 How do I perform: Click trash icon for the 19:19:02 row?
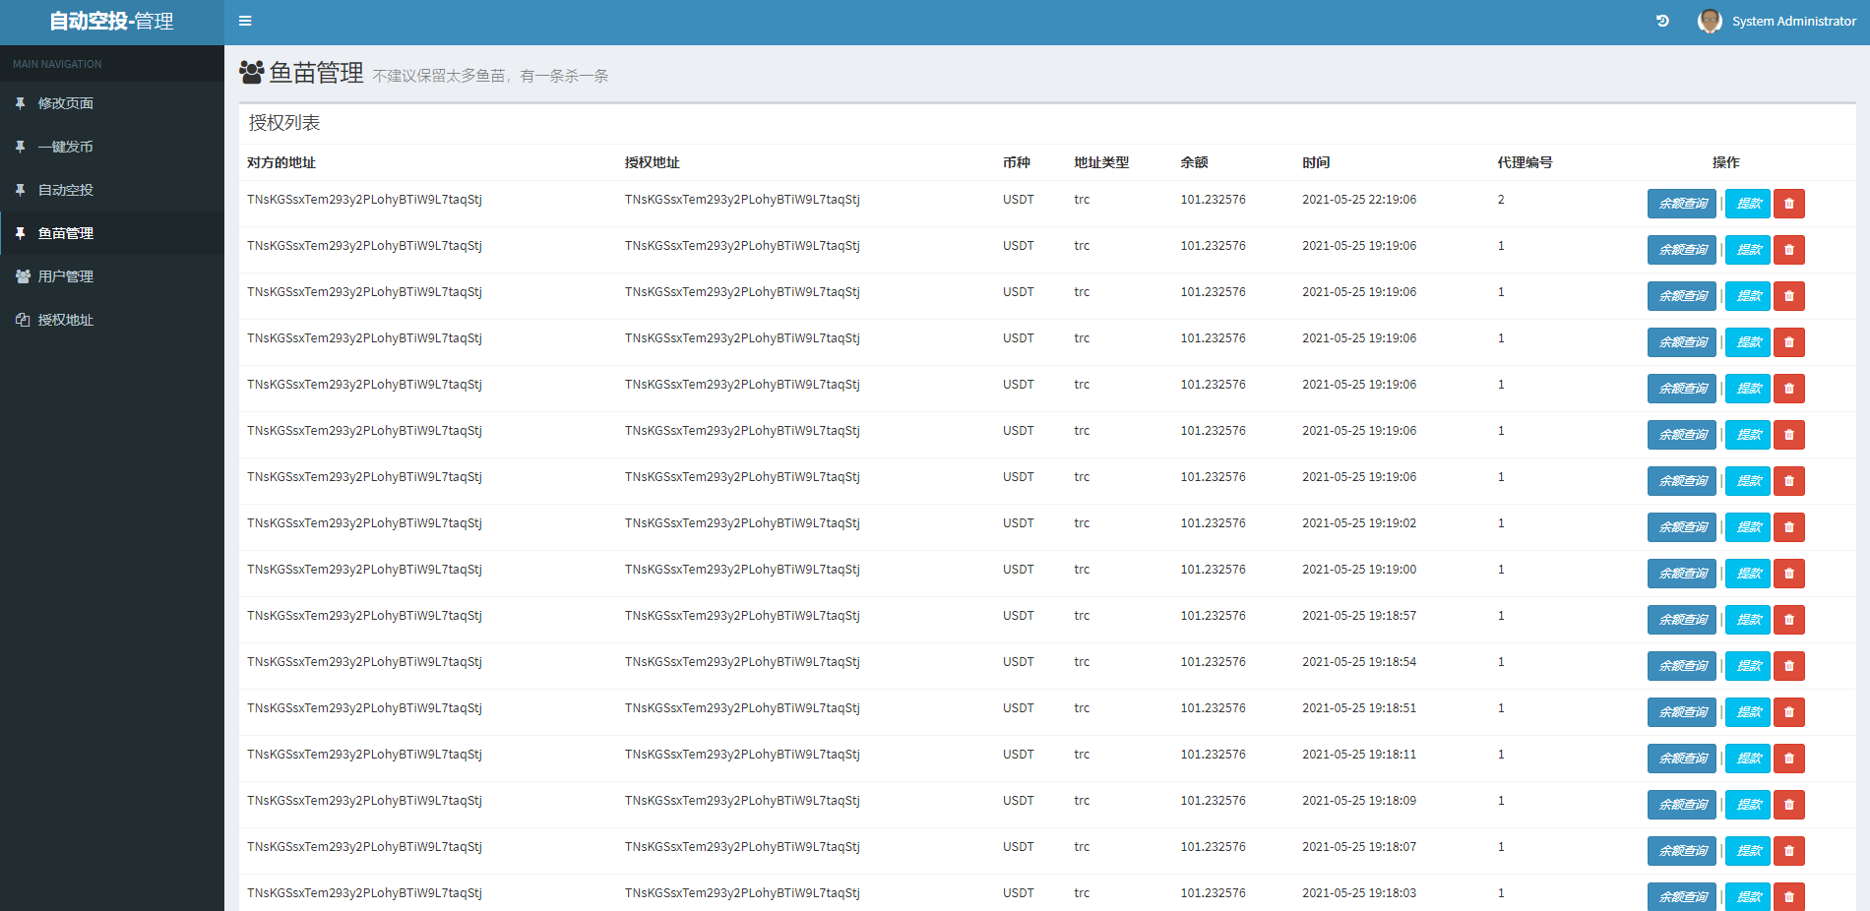pos(1788,527)
